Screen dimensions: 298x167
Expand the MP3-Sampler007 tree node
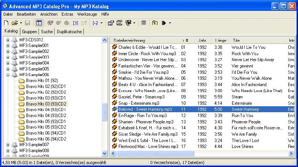click(8, 145)
